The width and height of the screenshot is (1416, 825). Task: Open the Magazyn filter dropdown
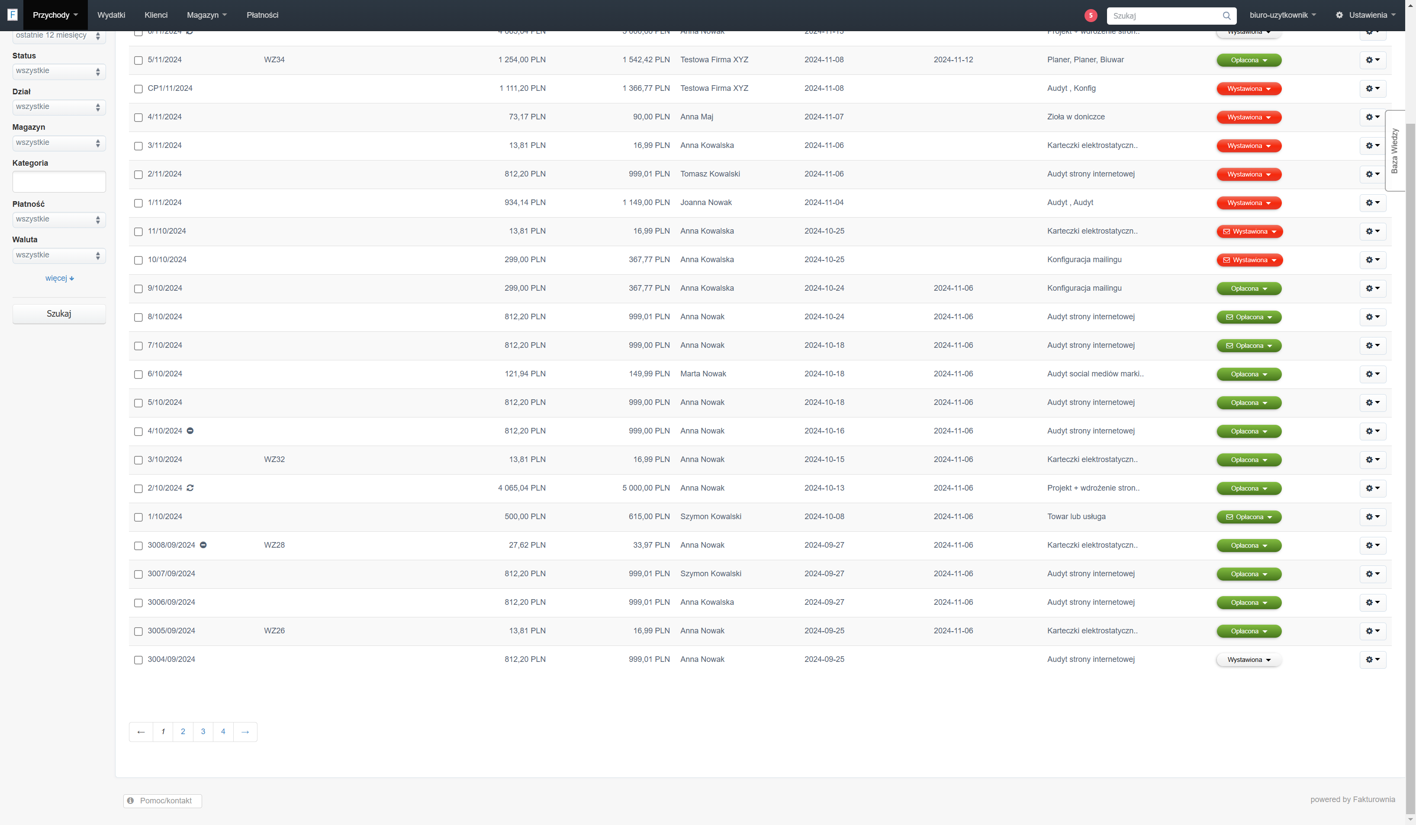point(59,143)
